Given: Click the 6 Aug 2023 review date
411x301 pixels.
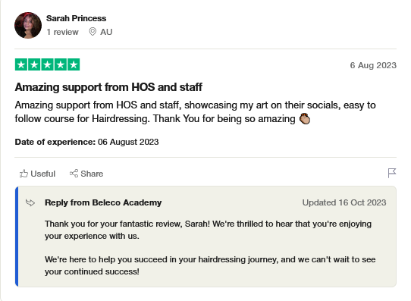Looking at the screenshot, I should click(x=373, y=65).
